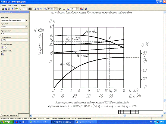Select the second Способ вывода page toggle
166x124 pixels.
(5, 47)
